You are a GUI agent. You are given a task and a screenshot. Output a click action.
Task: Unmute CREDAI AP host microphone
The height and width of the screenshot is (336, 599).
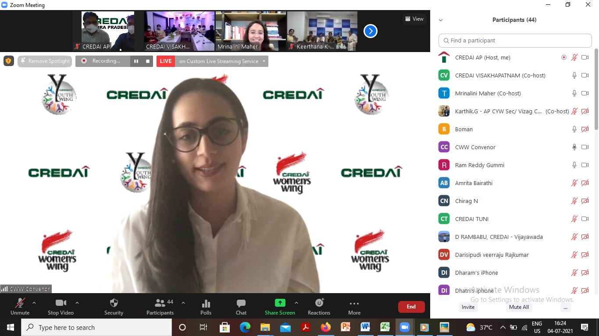tap(574, 57)
